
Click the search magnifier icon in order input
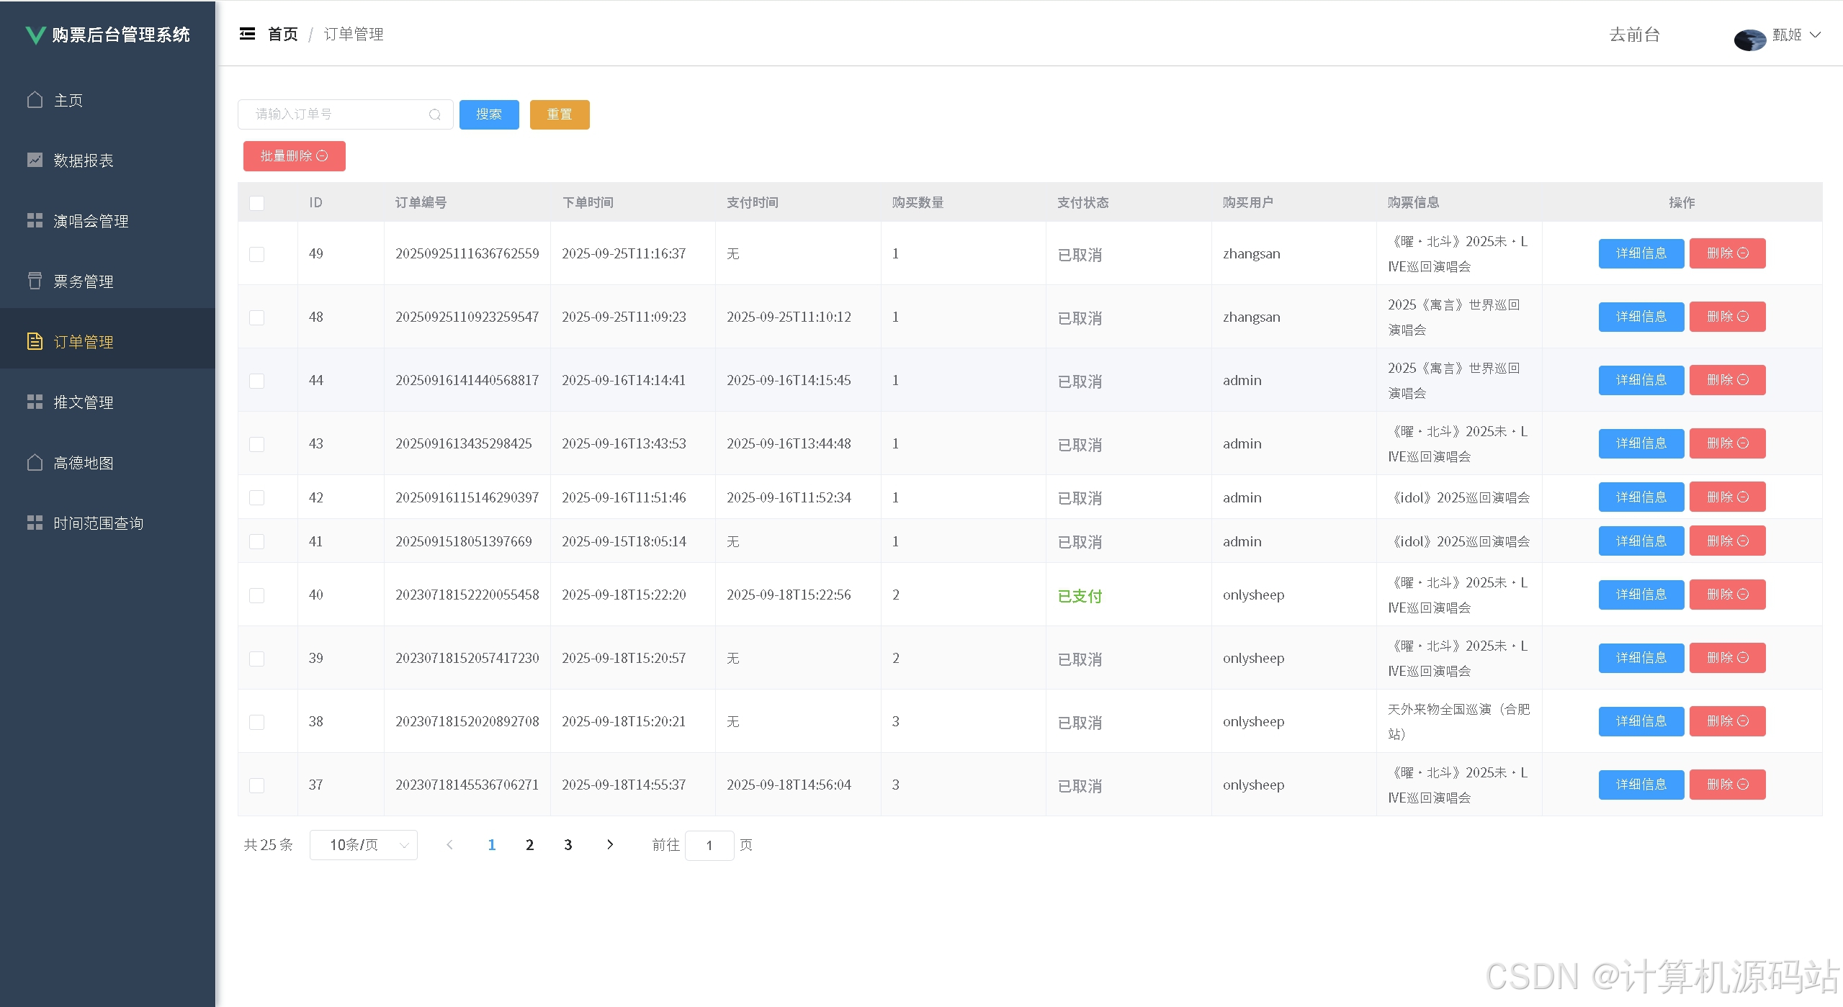[x=435, y=114]
